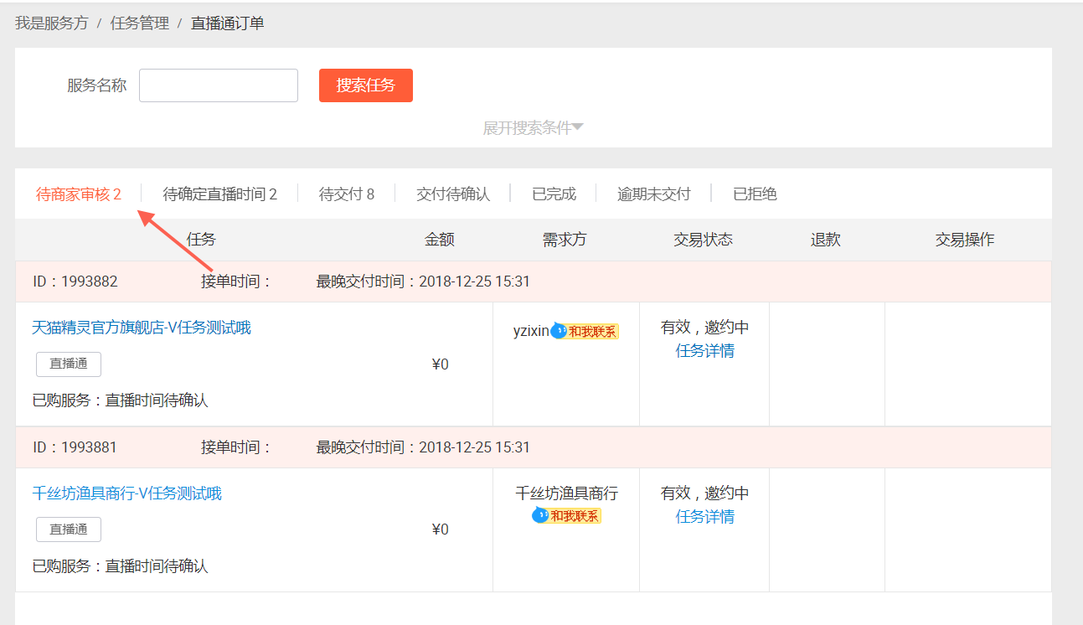Click 任务管理 in the breadcrumb

(x=139, y=23)
